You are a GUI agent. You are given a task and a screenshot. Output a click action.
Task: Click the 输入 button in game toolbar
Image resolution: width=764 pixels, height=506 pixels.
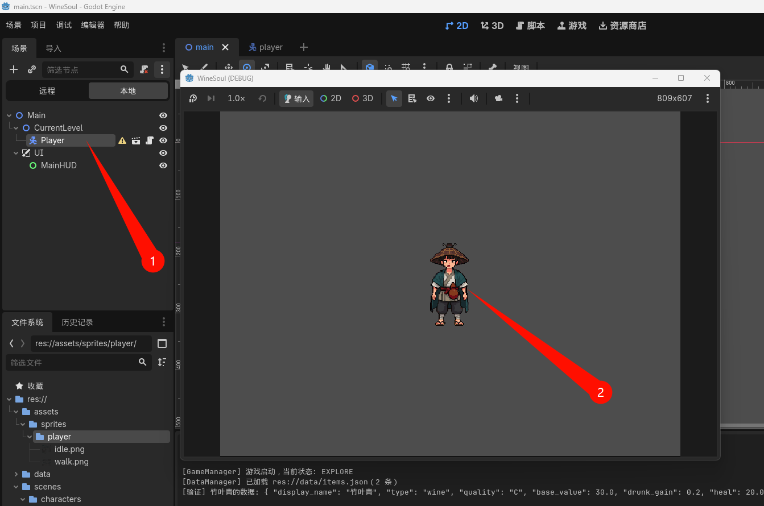[x=296, y=98]
